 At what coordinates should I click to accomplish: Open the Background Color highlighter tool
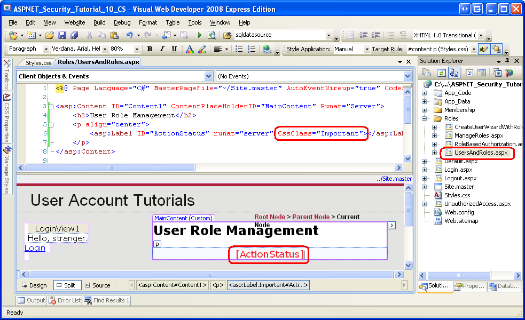pyautogui.click(x=202, y=49)
